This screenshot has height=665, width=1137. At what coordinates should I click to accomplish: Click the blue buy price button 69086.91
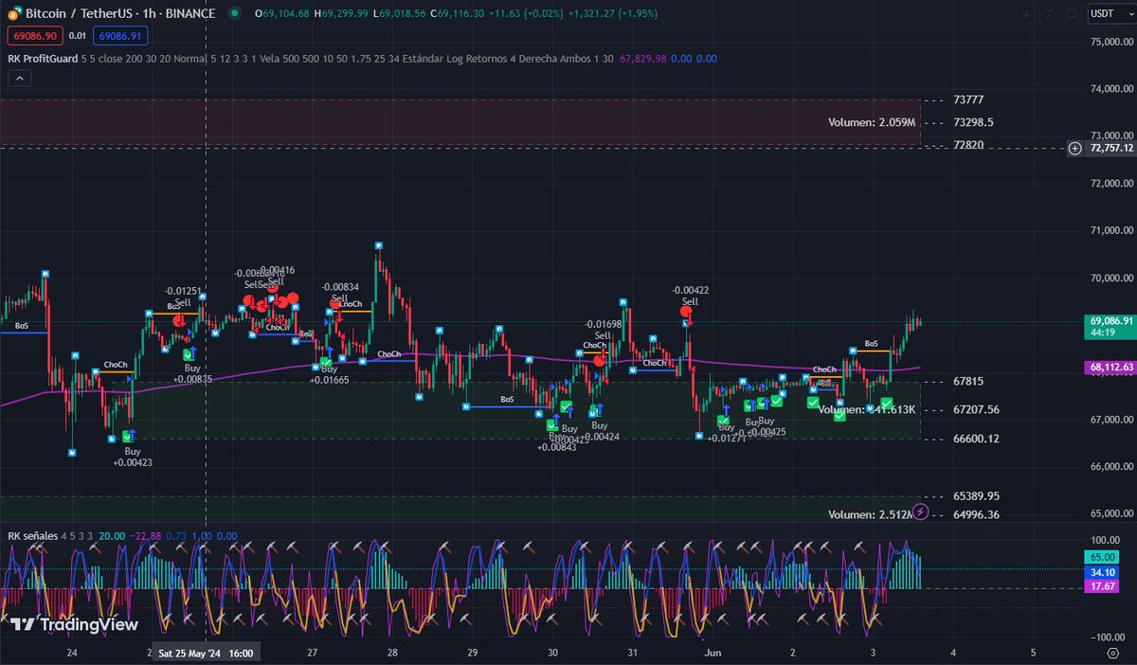click(119, 34)
